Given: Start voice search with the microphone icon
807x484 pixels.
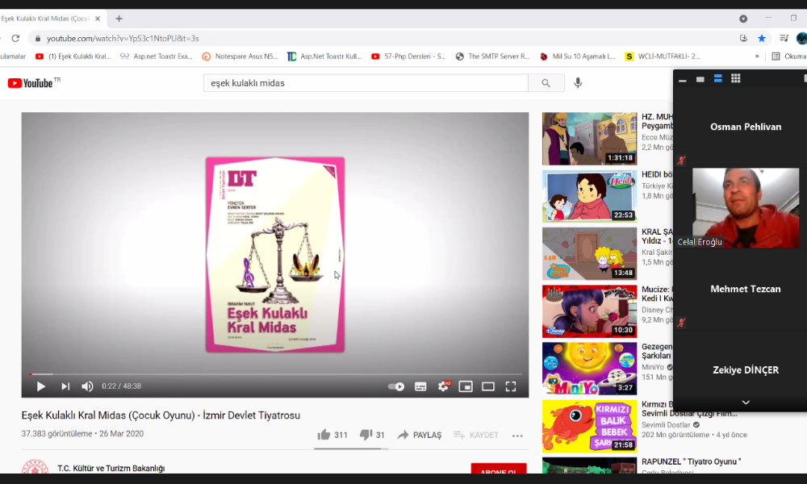Looking at the screenshot, I should click(578, 83).
